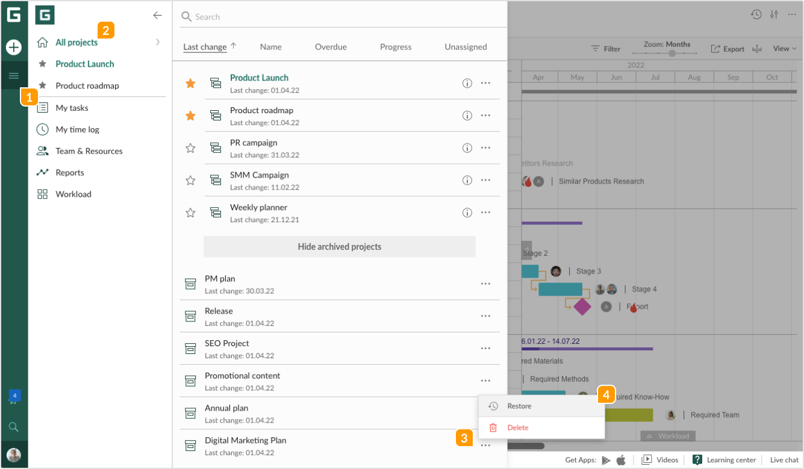
Task: Open the View dropdown
Action: coord(785,49)
